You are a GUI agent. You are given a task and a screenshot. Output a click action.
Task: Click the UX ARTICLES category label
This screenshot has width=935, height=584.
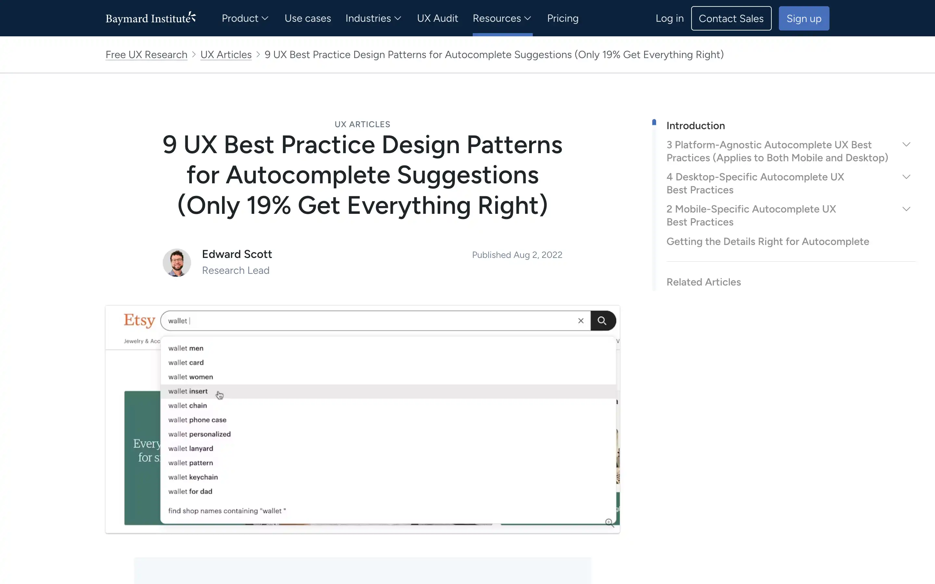(x=362, y=124)
